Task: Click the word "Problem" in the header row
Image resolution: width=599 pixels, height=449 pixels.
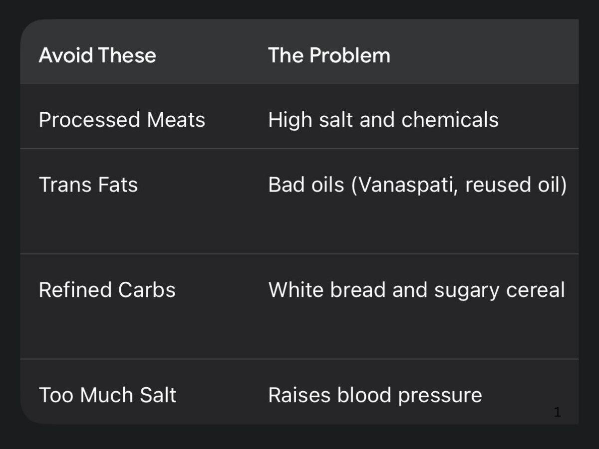Action: [349, 55]
